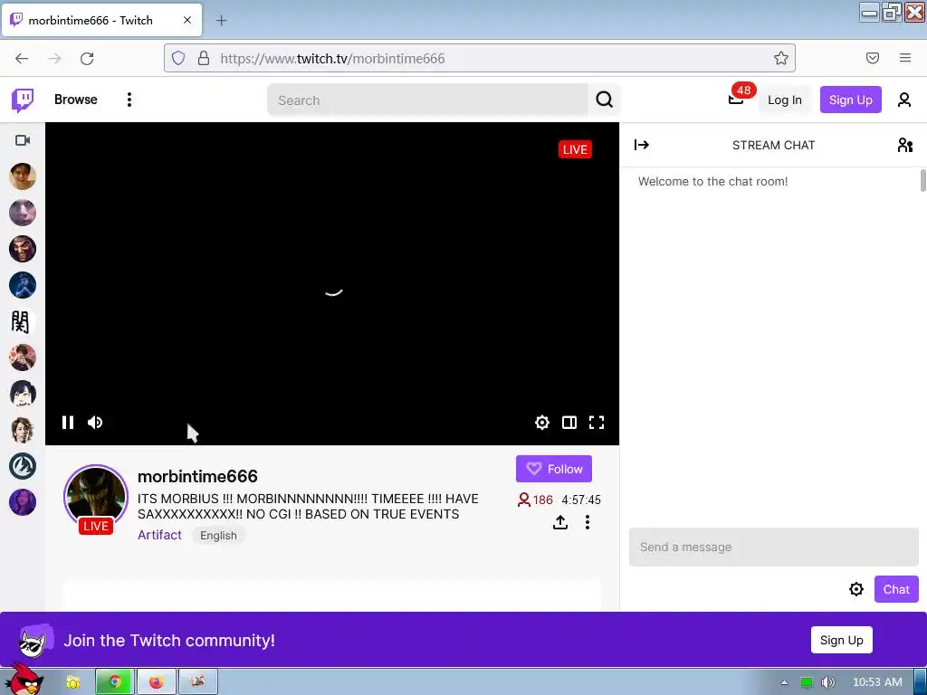Open the Angry Birds start button
927x695 pixels.
click(24, 681)
